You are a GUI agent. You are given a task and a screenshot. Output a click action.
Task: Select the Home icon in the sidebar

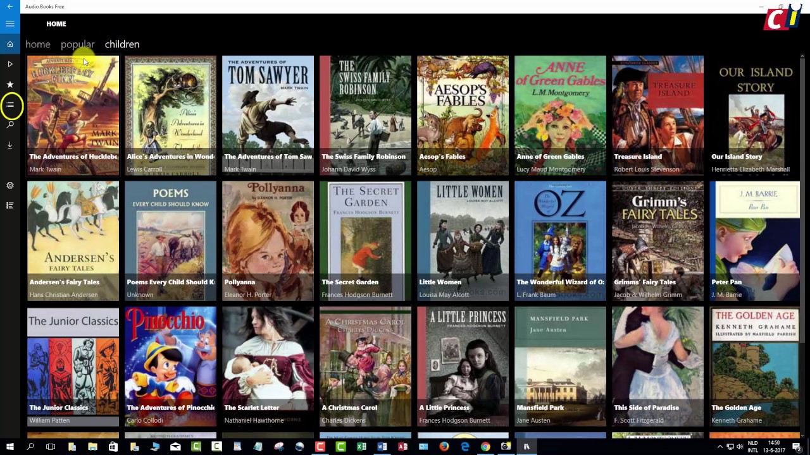[10, 44]
